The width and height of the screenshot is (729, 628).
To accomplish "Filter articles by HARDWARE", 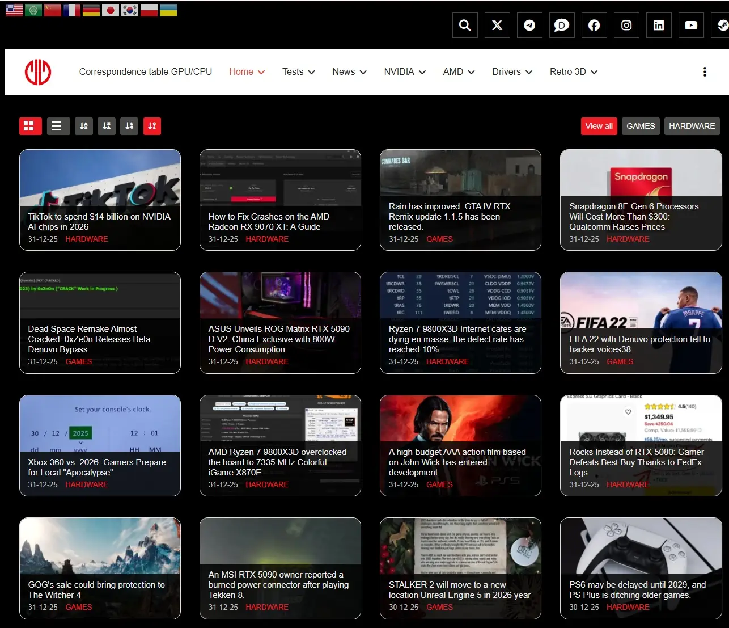I will click(x=692, y=126).
